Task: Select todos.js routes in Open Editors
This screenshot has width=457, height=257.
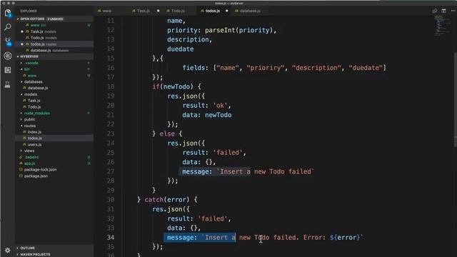Action: (44, 44)
